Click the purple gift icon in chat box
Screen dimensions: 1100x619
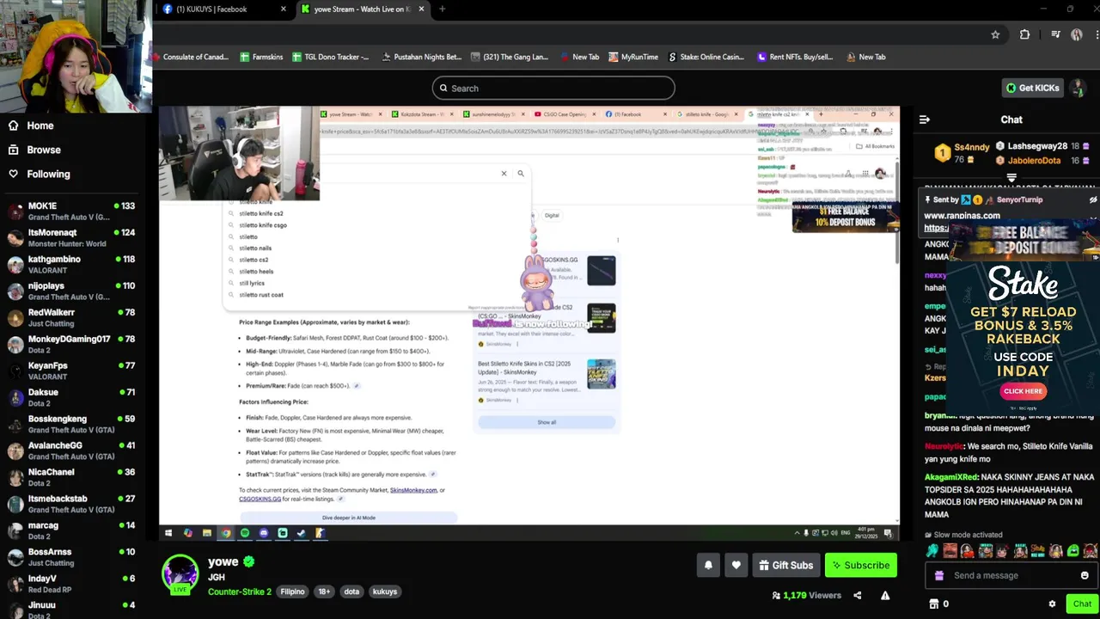(x=939, y=575)
